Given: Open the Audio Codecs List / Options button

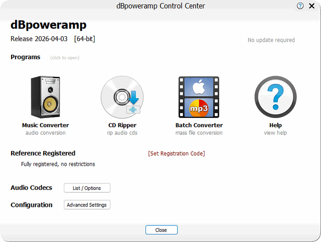Looking at the screenshot, I should [87, 188].
